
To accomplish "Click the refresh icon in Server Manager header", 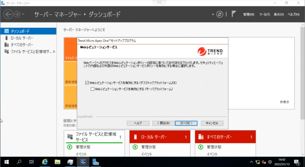I will pyautogui.click(x=220, y=14).
